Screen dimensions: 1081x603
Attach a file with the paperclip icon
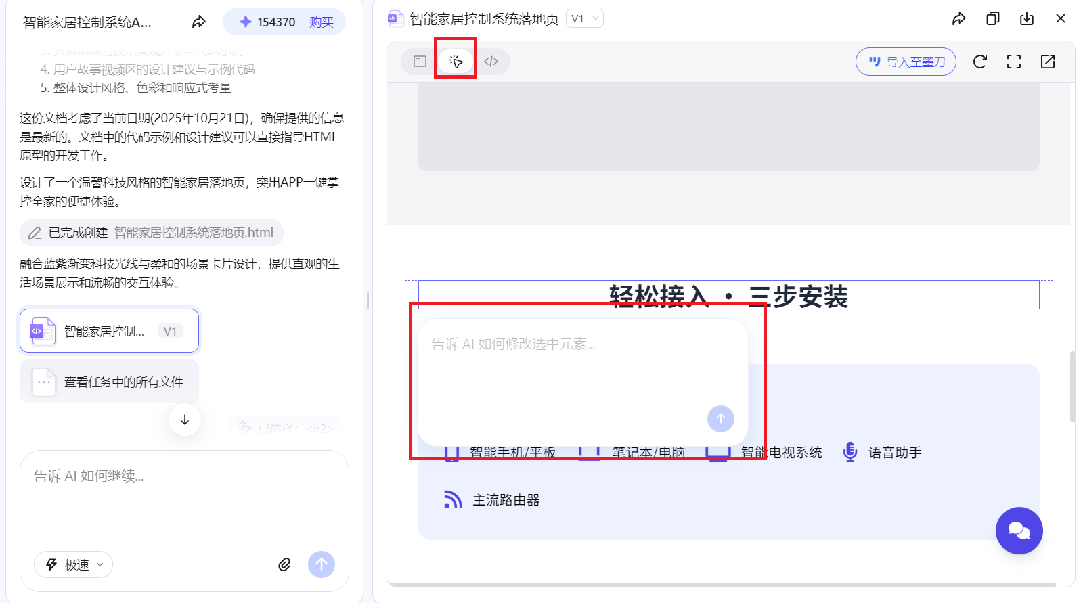tap(284, 564)
